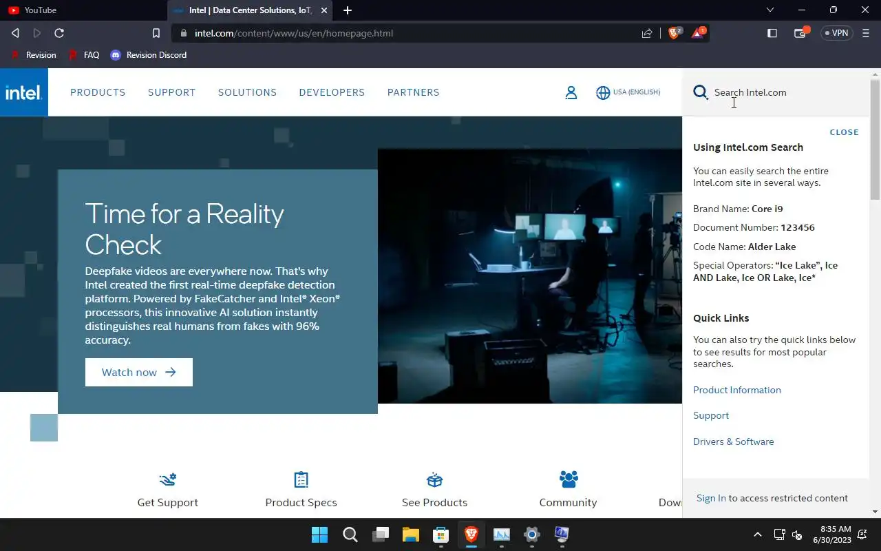The image size is (881, 551).
Task: Open Brave Rewards triangle icon
Action: 698,32
